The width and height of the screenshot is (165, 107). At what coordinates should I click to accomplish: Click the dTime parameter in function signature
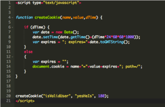tap(91, 17)
